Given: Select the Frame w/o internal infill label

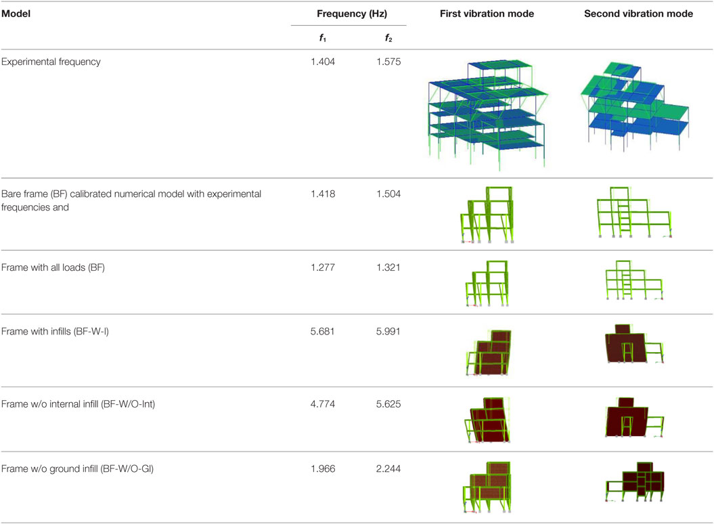Looking at the screenshot, I should point(79,404).
